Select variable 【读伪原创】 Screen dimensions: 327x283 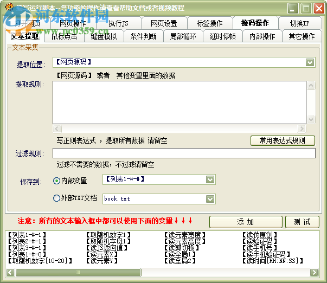point(260,235)
